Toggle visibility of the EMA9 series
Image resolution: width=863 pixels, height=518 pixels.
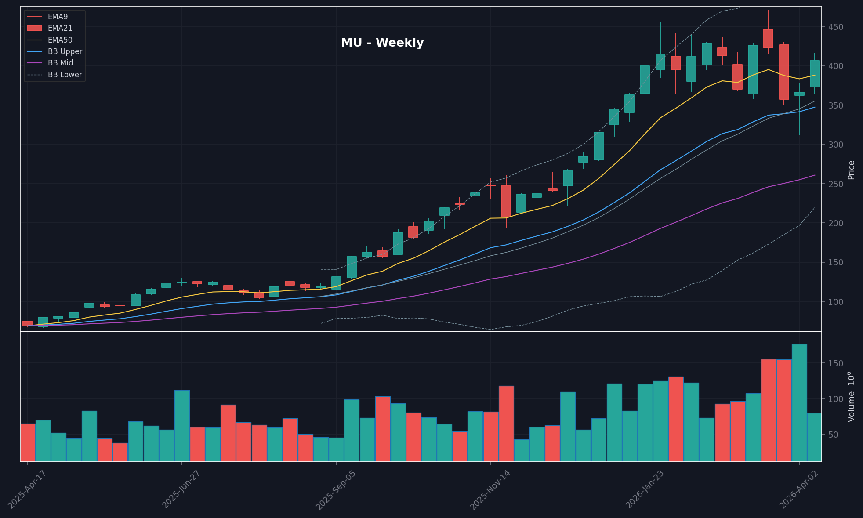[x=57, y=16]
